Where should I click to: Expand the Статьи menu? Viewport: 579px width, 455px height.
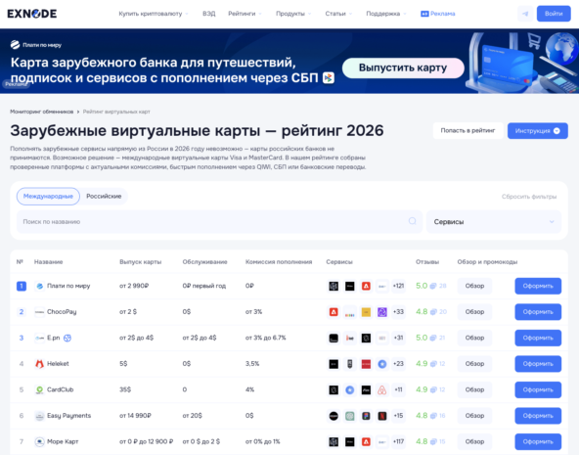(338, 14)
